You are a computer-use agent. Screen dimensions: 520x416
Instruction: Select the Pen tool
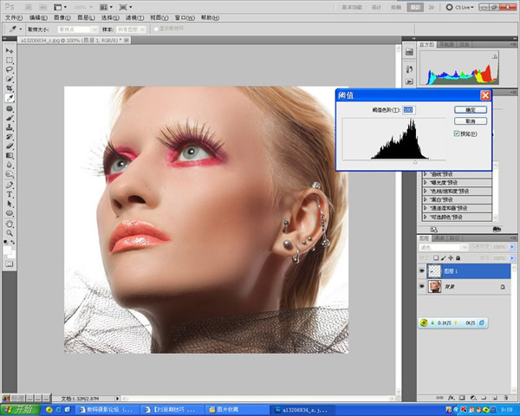[10, 185]
